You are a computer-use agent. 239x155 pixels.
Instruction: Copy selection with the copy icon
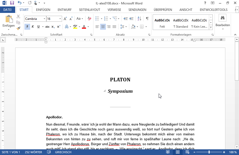click(x=18, y=22)
